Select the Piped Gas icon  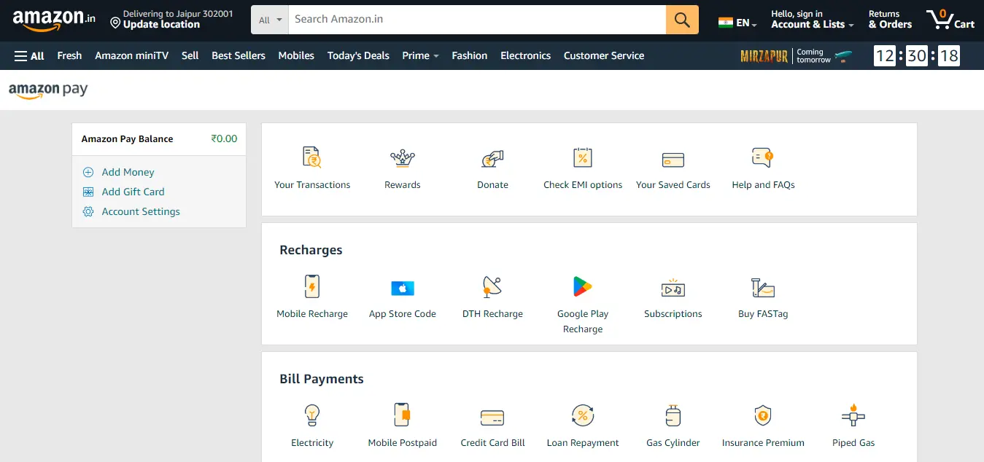coord(853,415)
